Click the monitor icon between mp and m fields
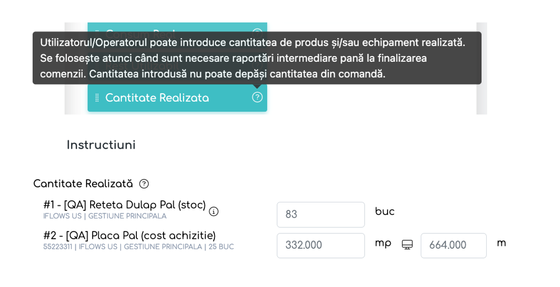This screenshot has width=560, height=287. coord(407,245)
